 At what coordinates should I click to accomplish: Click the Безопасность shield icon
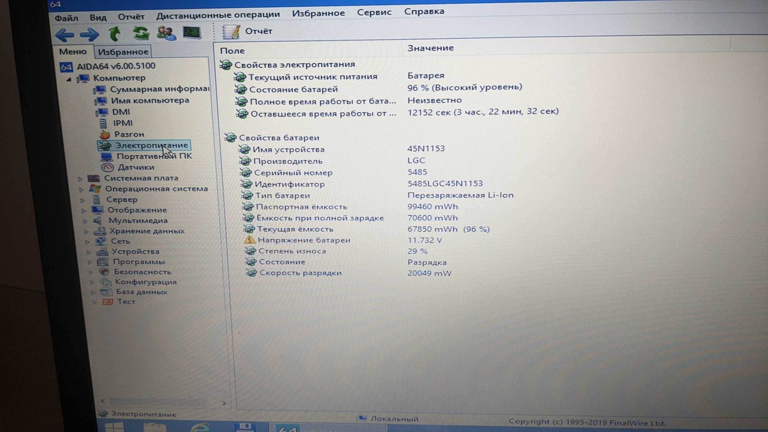point(104,272)
